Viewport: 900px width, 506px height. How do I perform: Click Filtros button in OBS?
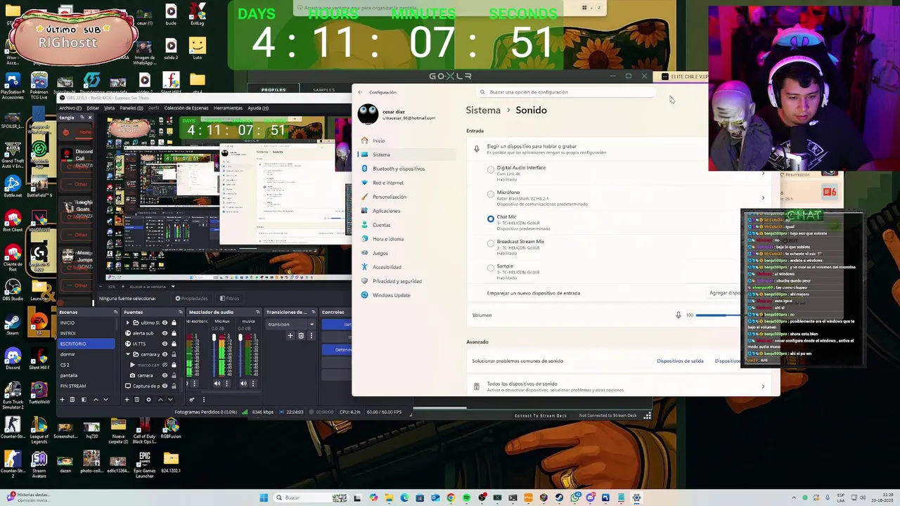tap(229, 299)
